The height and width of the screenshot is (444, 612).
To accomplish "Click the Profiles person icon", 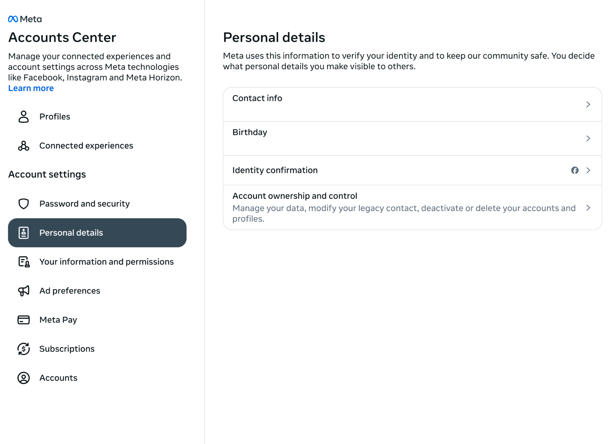I will (24, 117).
